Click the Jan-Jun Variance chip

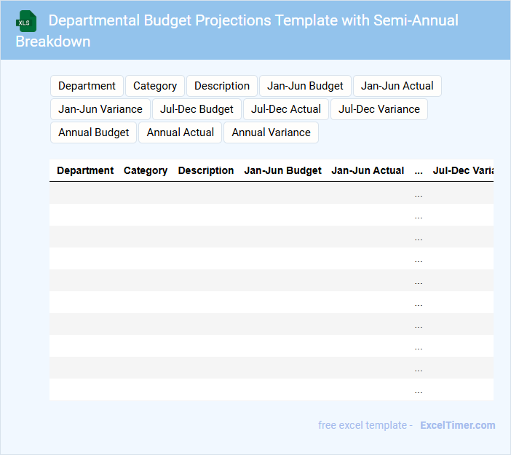pos(100,109)
